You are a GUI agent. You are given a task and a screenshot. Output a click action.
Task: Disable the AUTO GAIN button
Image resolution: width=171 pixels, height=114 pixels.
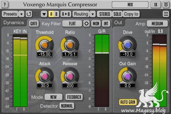[128, 102]
